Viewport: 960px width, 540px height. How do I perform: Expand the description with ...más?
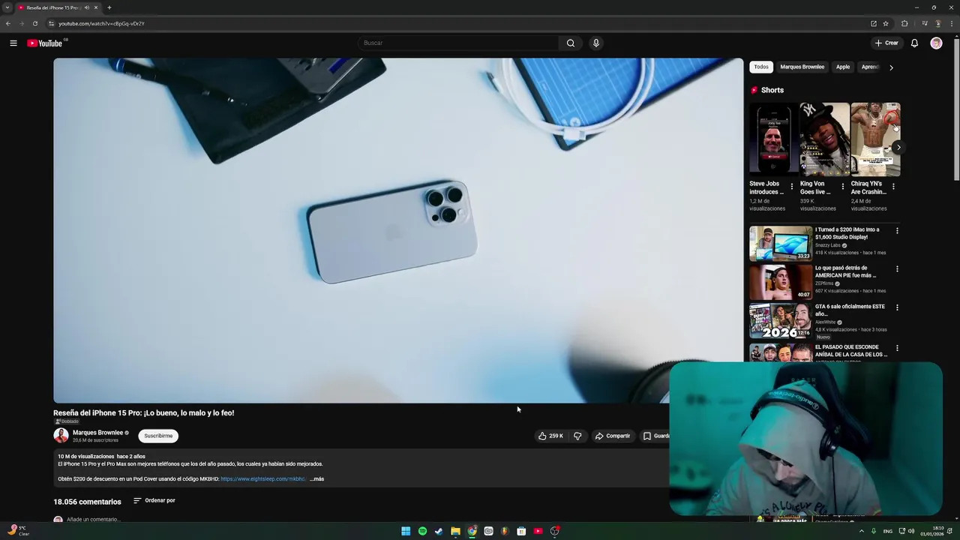point(316,478)
